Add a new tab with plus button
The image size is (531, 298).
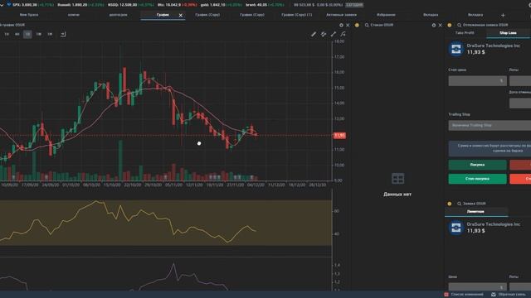point(503,15)
